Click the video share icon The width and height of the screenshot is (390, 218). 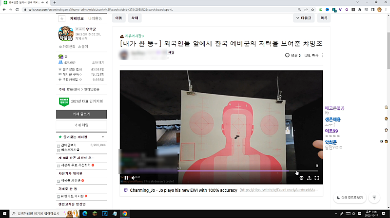click(309, 178)
